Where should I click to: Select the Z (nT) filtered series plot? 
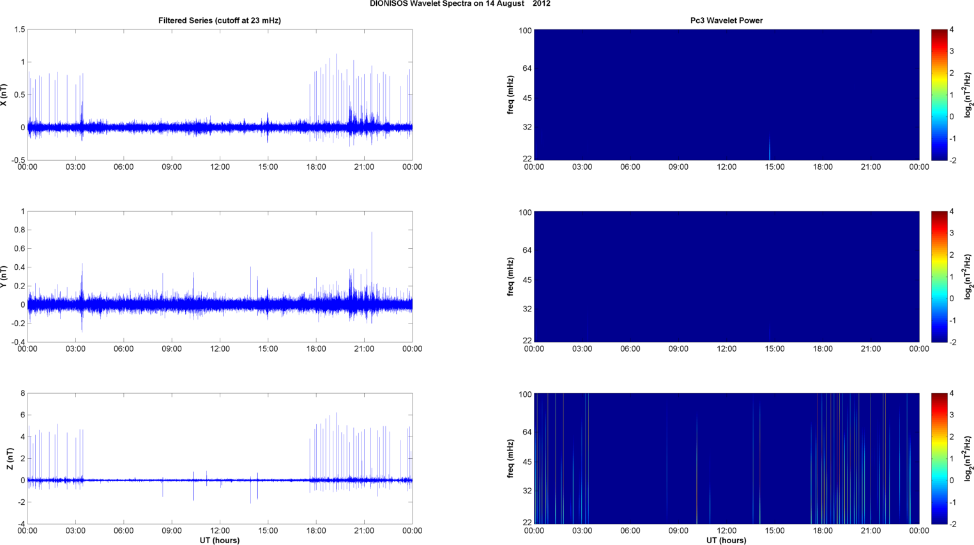pos(220,458)
